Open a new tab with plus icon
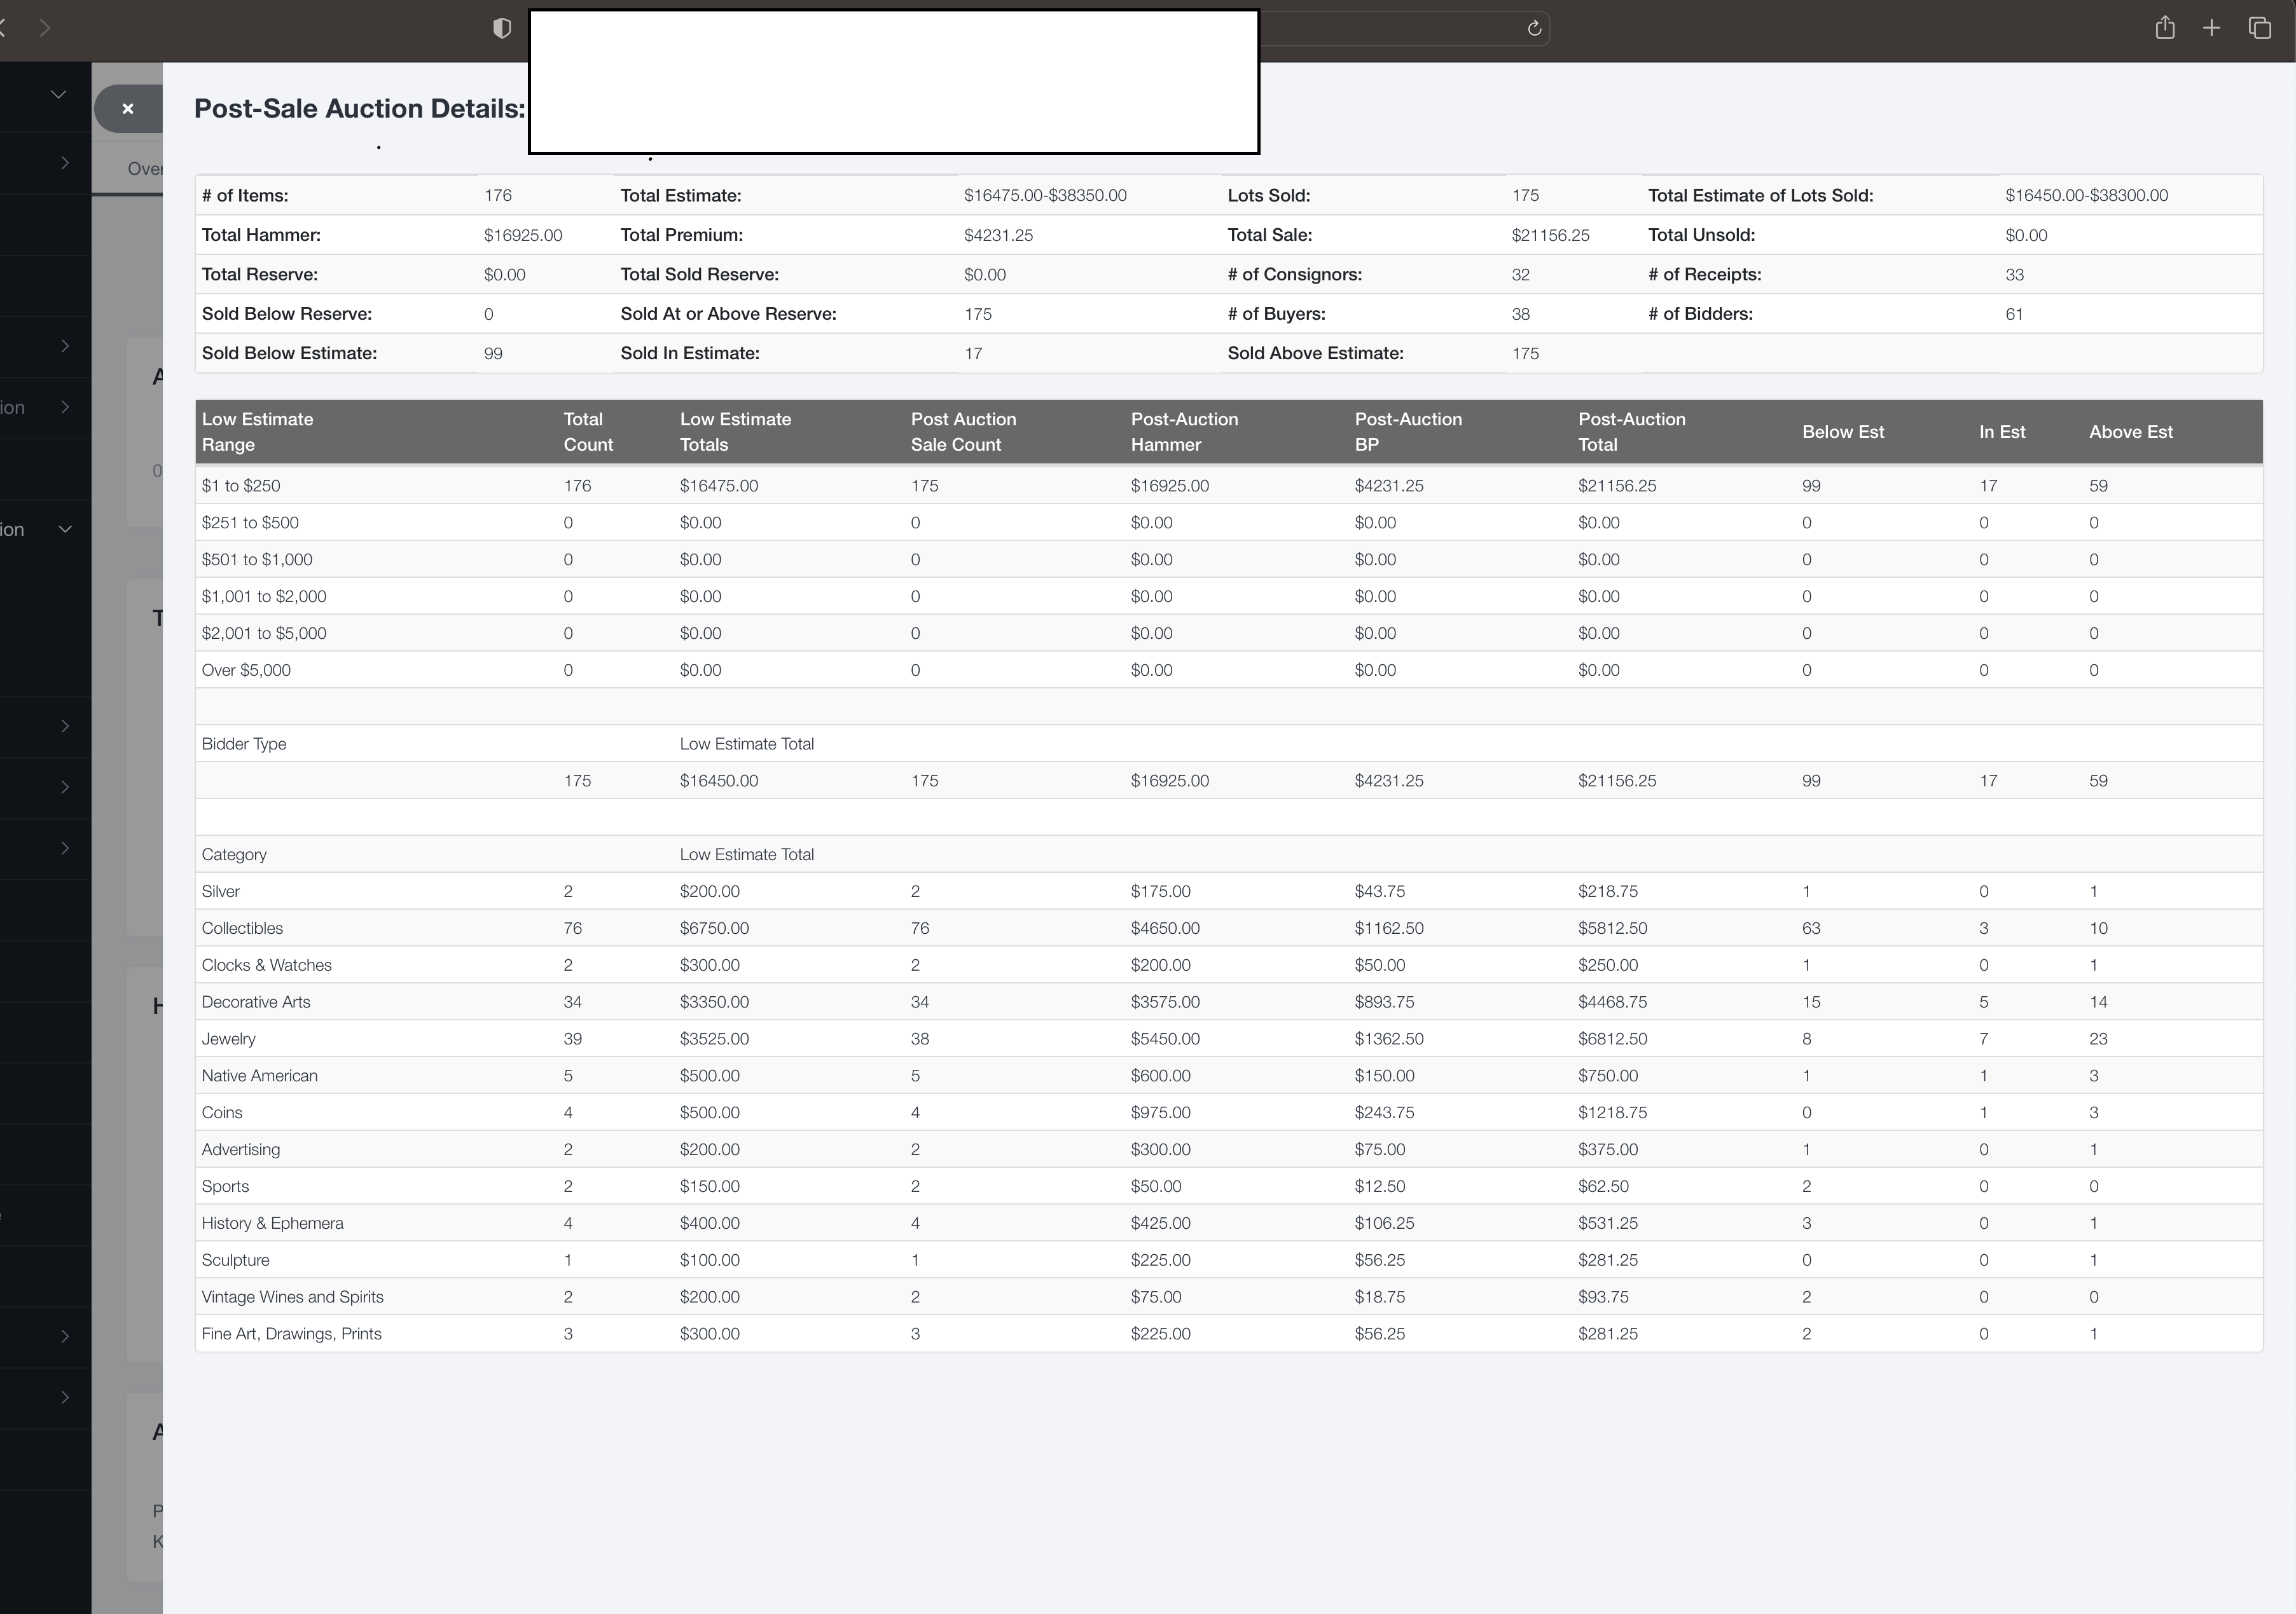Image resolution: width=2296 pixels, height=1614 pixels. tap(2212, 28)
